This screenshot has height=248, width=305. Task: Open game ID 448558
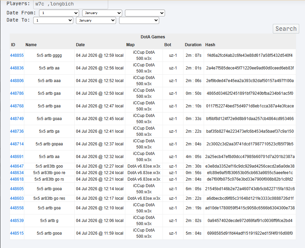point(17,208)
